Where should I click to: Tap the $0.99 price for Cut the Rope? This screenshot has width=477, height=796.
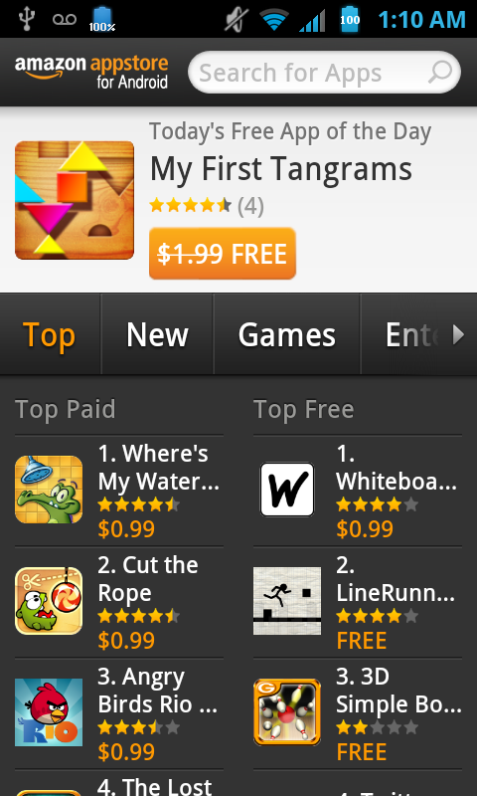pyautogui.click(x=126, y=640)
